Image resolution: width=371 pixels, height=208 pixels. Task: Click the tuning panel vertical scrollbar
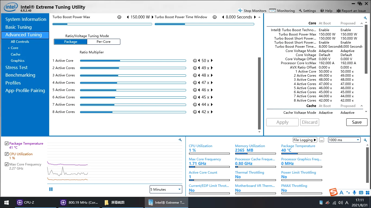[x=259, y=93]
